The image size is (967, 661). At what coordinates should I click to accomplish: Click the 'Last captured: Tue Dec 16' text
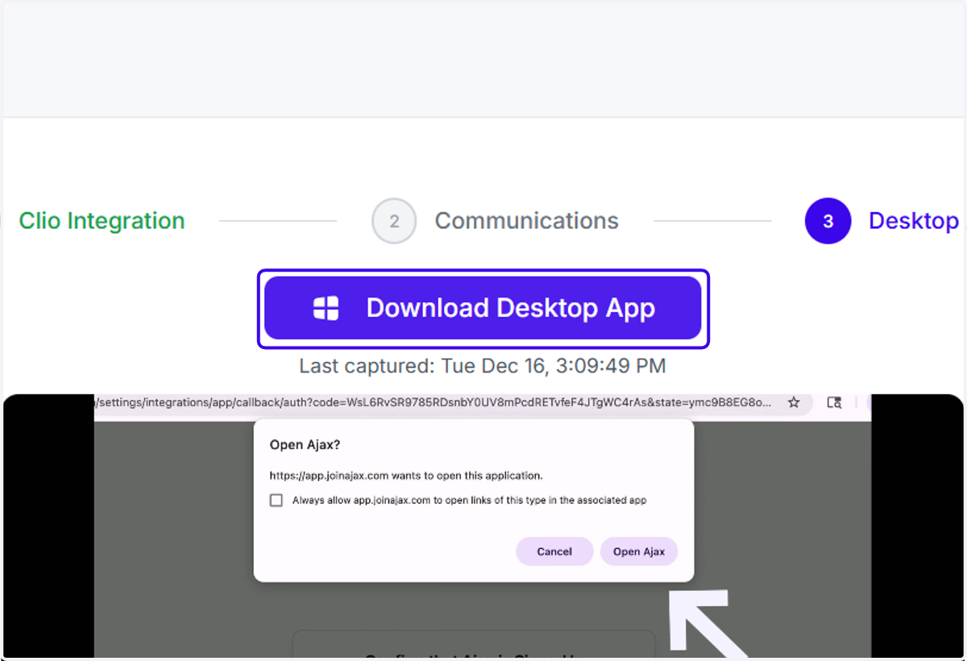[483, 366]
